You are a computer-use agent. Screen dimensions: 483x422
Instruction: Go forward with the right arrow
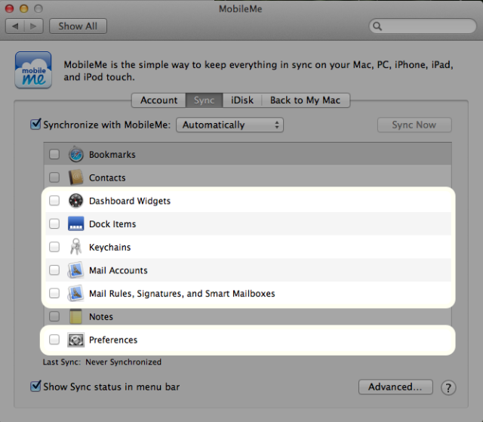click(x=33, y=26)
